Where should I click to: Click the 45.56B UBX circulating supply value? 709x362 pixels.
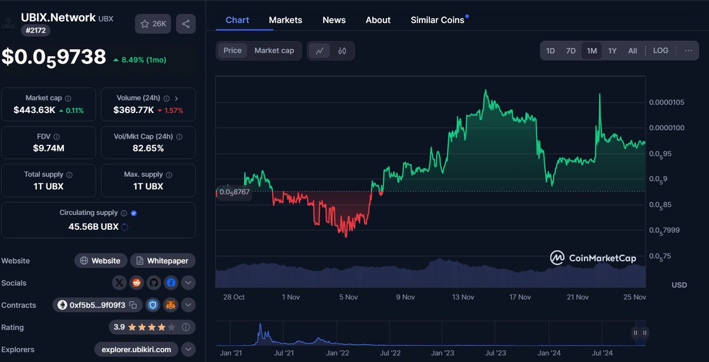(x=93, y=227)
